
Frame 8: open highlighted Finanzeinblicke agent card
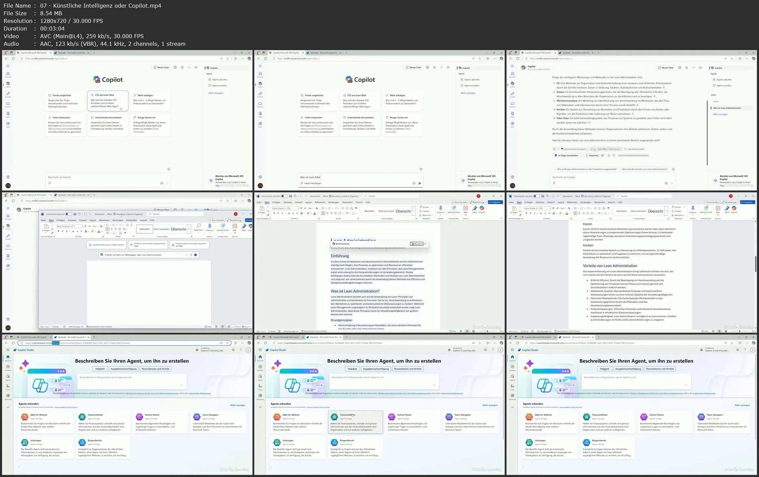pyautogui.click(x=355, y=422)
